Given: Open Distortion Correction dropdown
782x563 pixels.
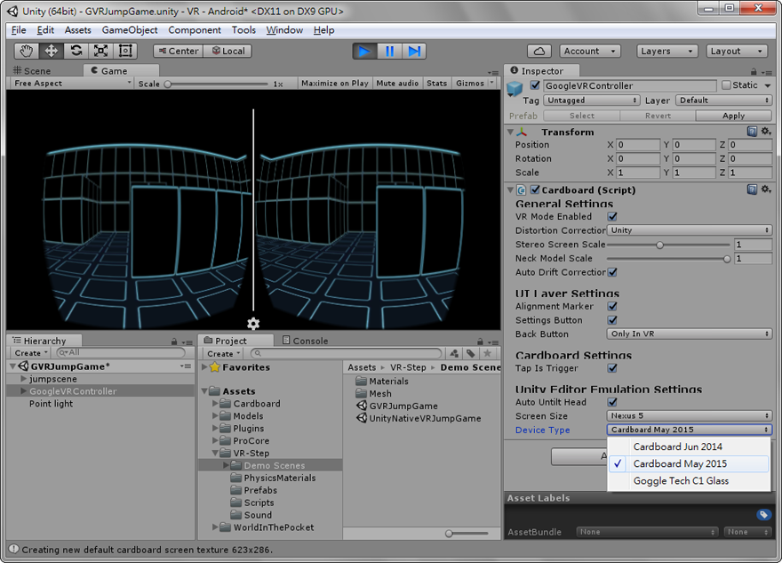Looking at the screenshot, I should coord(690,230).
